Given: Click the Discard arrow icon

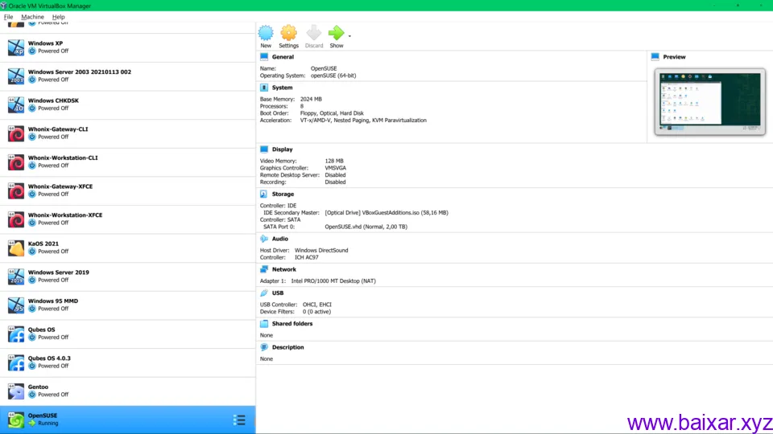Looking at the screenshot, I should point(313,33).
